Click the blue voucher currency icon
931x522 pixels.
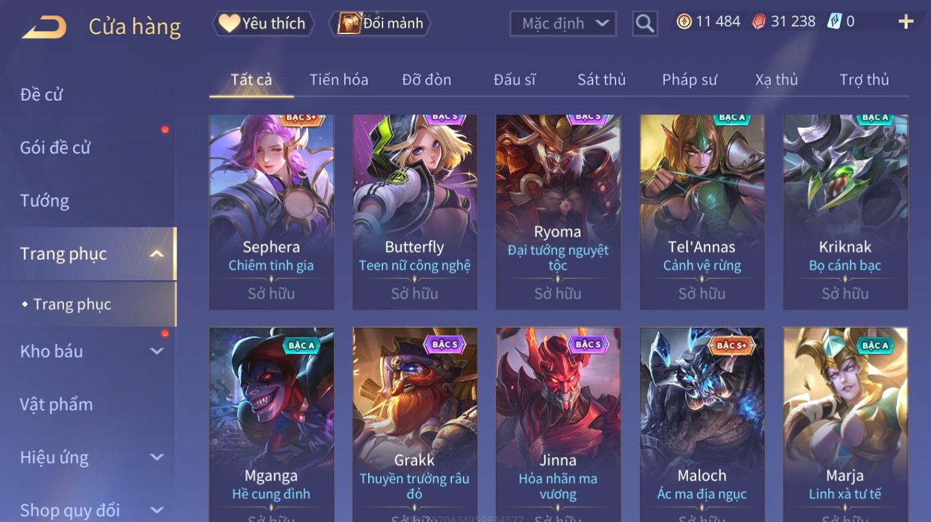[834, 22]
